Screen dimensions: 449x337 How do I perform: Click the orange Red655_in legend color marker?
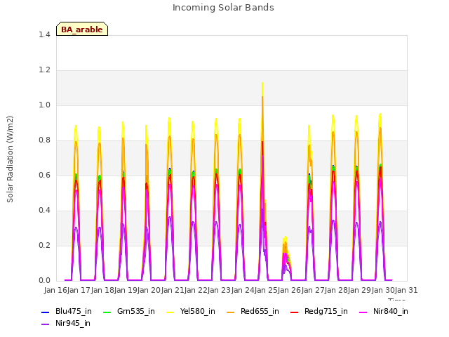(x=230, y=312)
